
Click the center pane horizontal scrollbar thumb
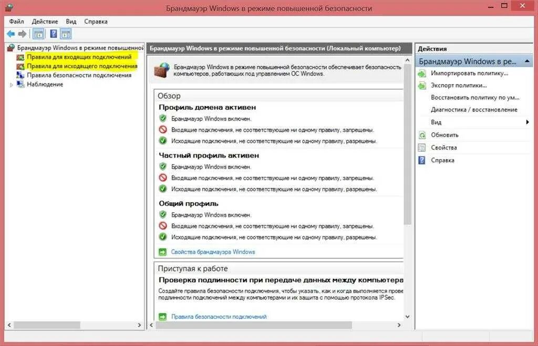coord(254,325)
